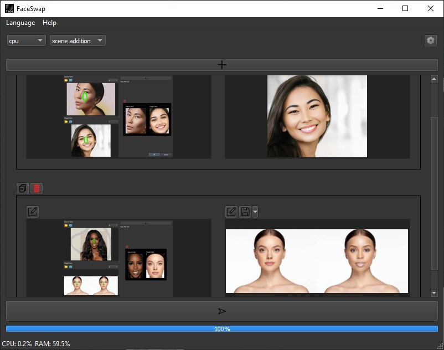Open the scene addition dropdown
444x350 pixels.
coord(78,41)
